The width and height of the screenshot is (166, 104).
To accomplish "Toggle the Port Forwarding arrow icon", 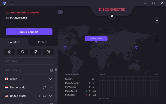I will (49, 52).
